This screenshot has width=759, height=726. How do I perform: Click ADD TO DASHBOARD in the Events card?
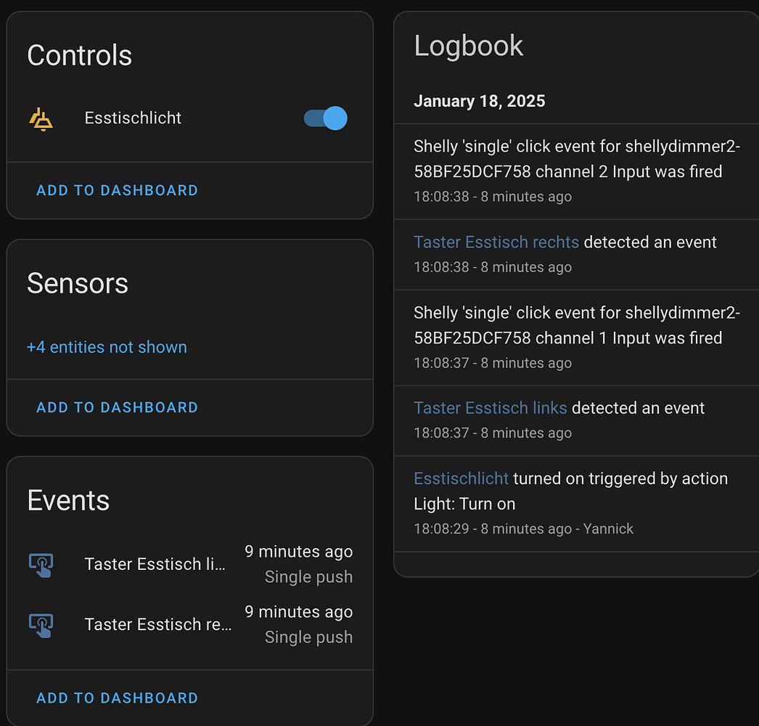point(117,698)
